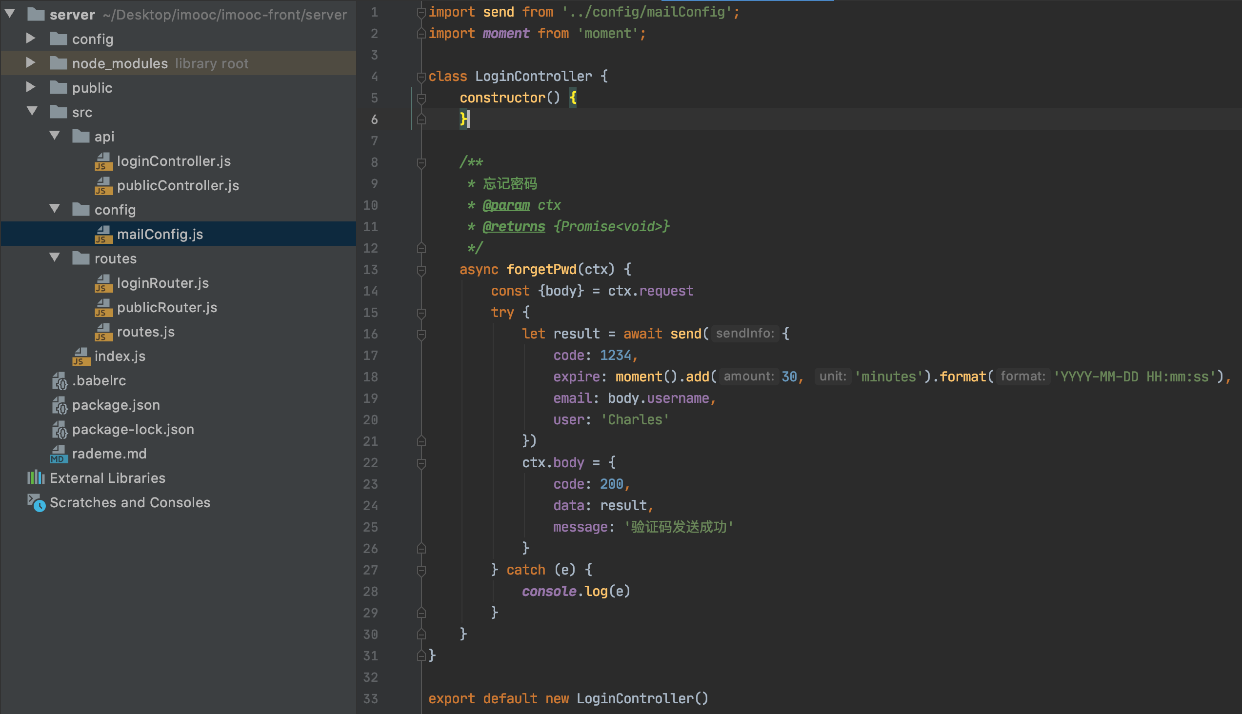Open loginController.js in the project tree
The width and height of the screenshot is (1242, 714).
click(x=174, y=161)
